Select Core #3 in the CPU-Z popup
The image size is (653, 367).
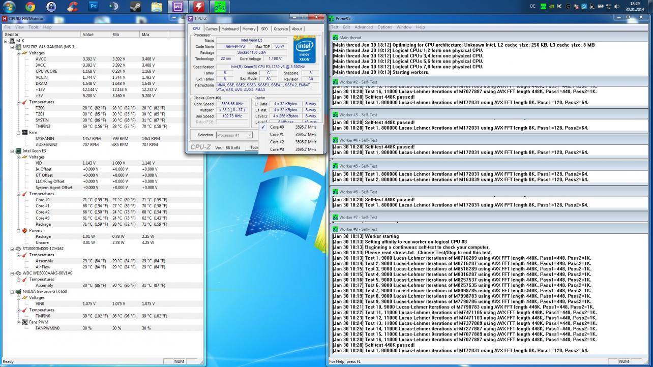pos(291,149)
